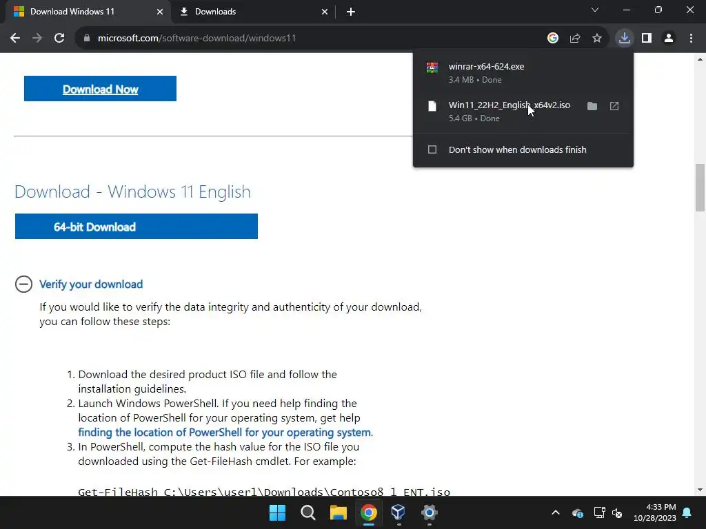Open VirtualBox from the taskbar
The image size is (706, 529).
(399, 512)
